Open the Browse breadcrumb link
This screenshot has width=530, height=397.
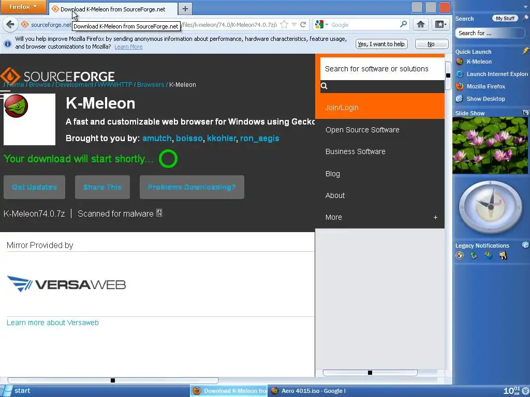pos(39,85)
